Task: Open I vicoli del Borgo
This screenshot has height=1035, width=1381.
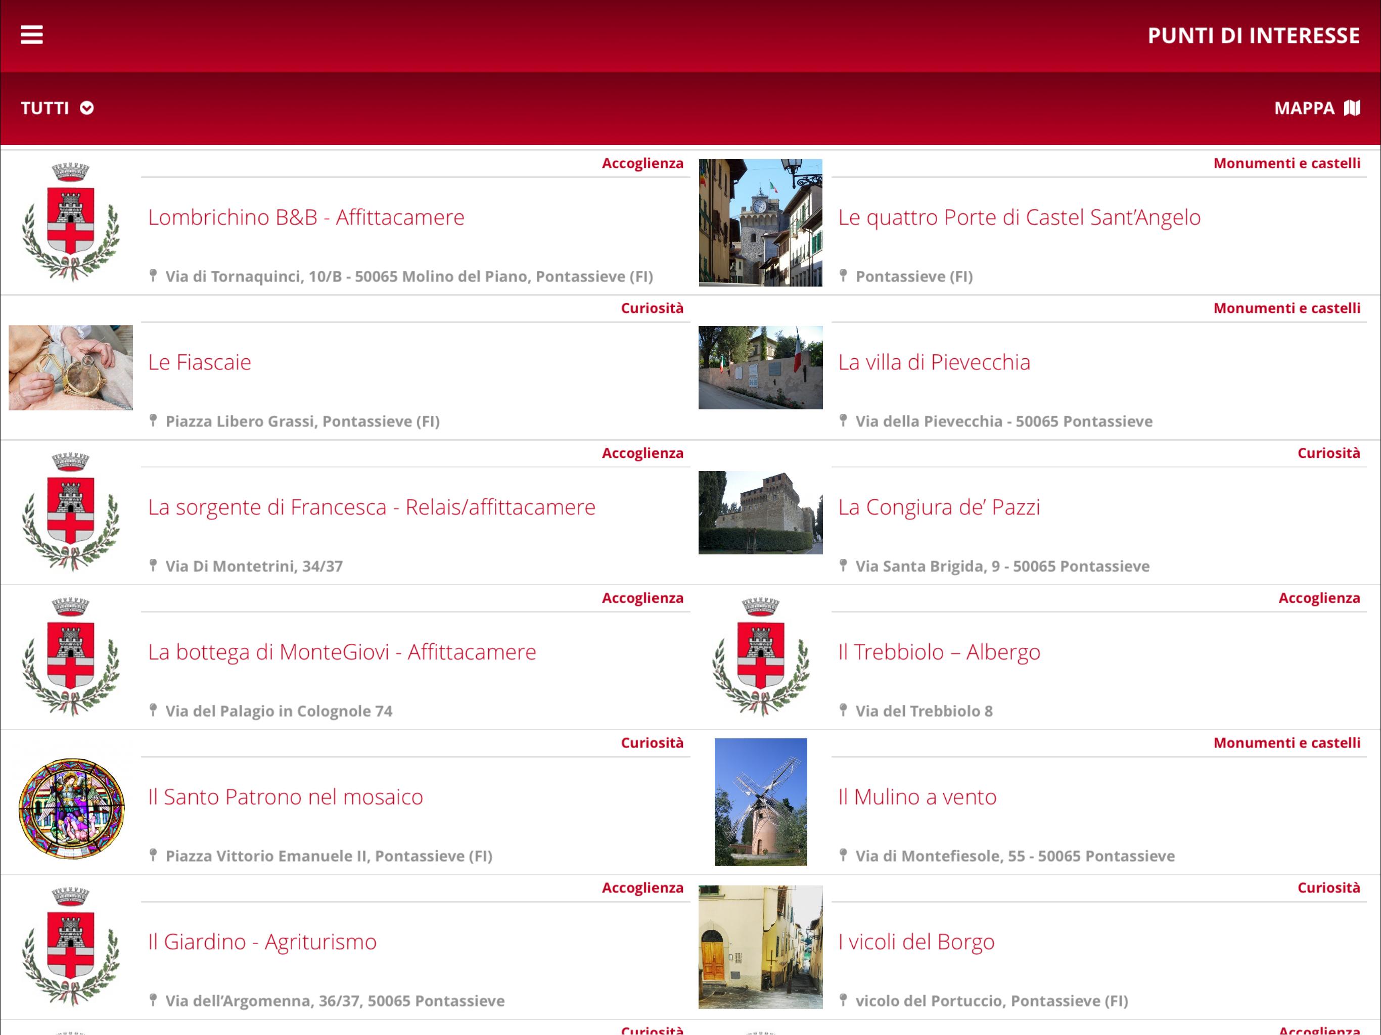Action: click(x=916, y=942)
